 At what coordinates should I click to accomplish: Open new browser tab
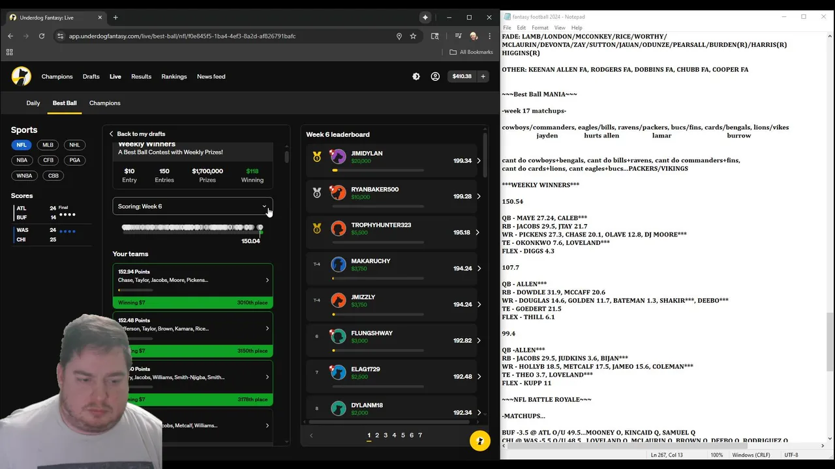pyautogui.click(x=115, y=18)
